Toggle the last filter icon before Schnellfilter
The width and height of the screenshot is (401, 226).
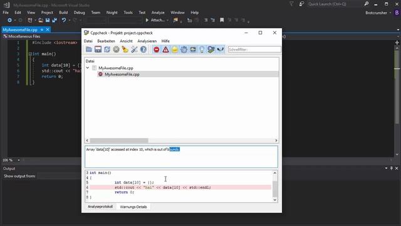pos(220,50)
